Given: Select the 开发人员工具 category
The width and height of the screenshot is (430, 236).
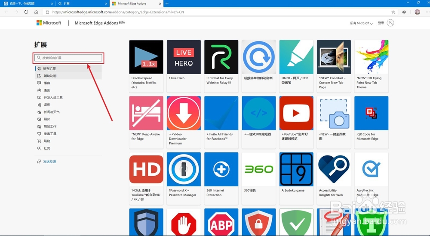Looking at the screenshot, I should (x=68, y=97).
